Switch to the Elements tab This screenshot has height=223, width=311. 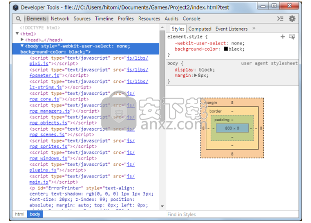36,18
